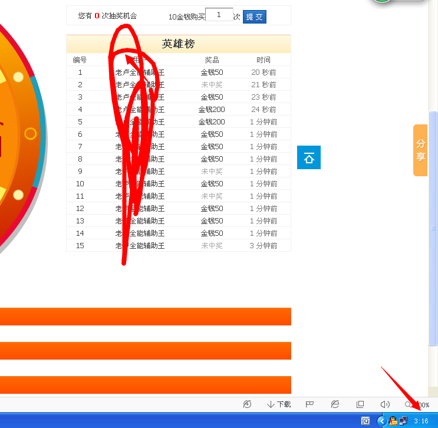Click time 24 秒前 in row 4
Image resolution: width=438 pixels, height=428 pixels.
click(264, 110)
